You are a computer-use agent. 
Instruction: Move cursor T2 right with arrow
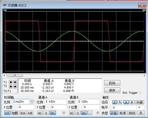pyautogui.click(x=15, y=86)
